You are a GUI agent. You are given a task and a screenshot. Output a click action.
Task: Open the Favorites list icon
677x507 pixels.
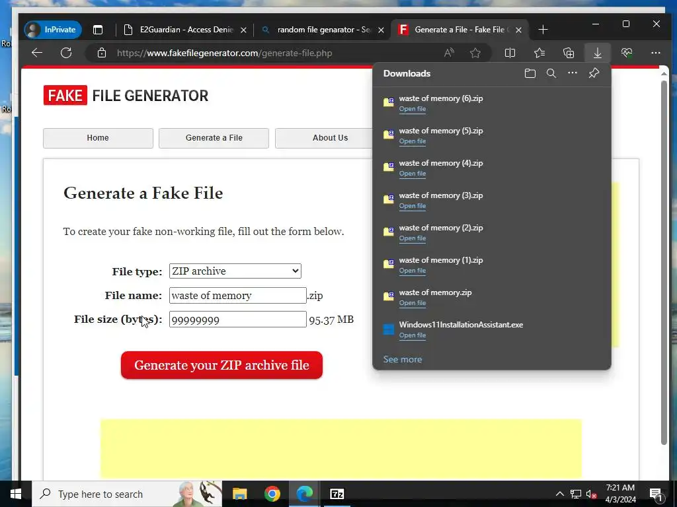[539, 53]
